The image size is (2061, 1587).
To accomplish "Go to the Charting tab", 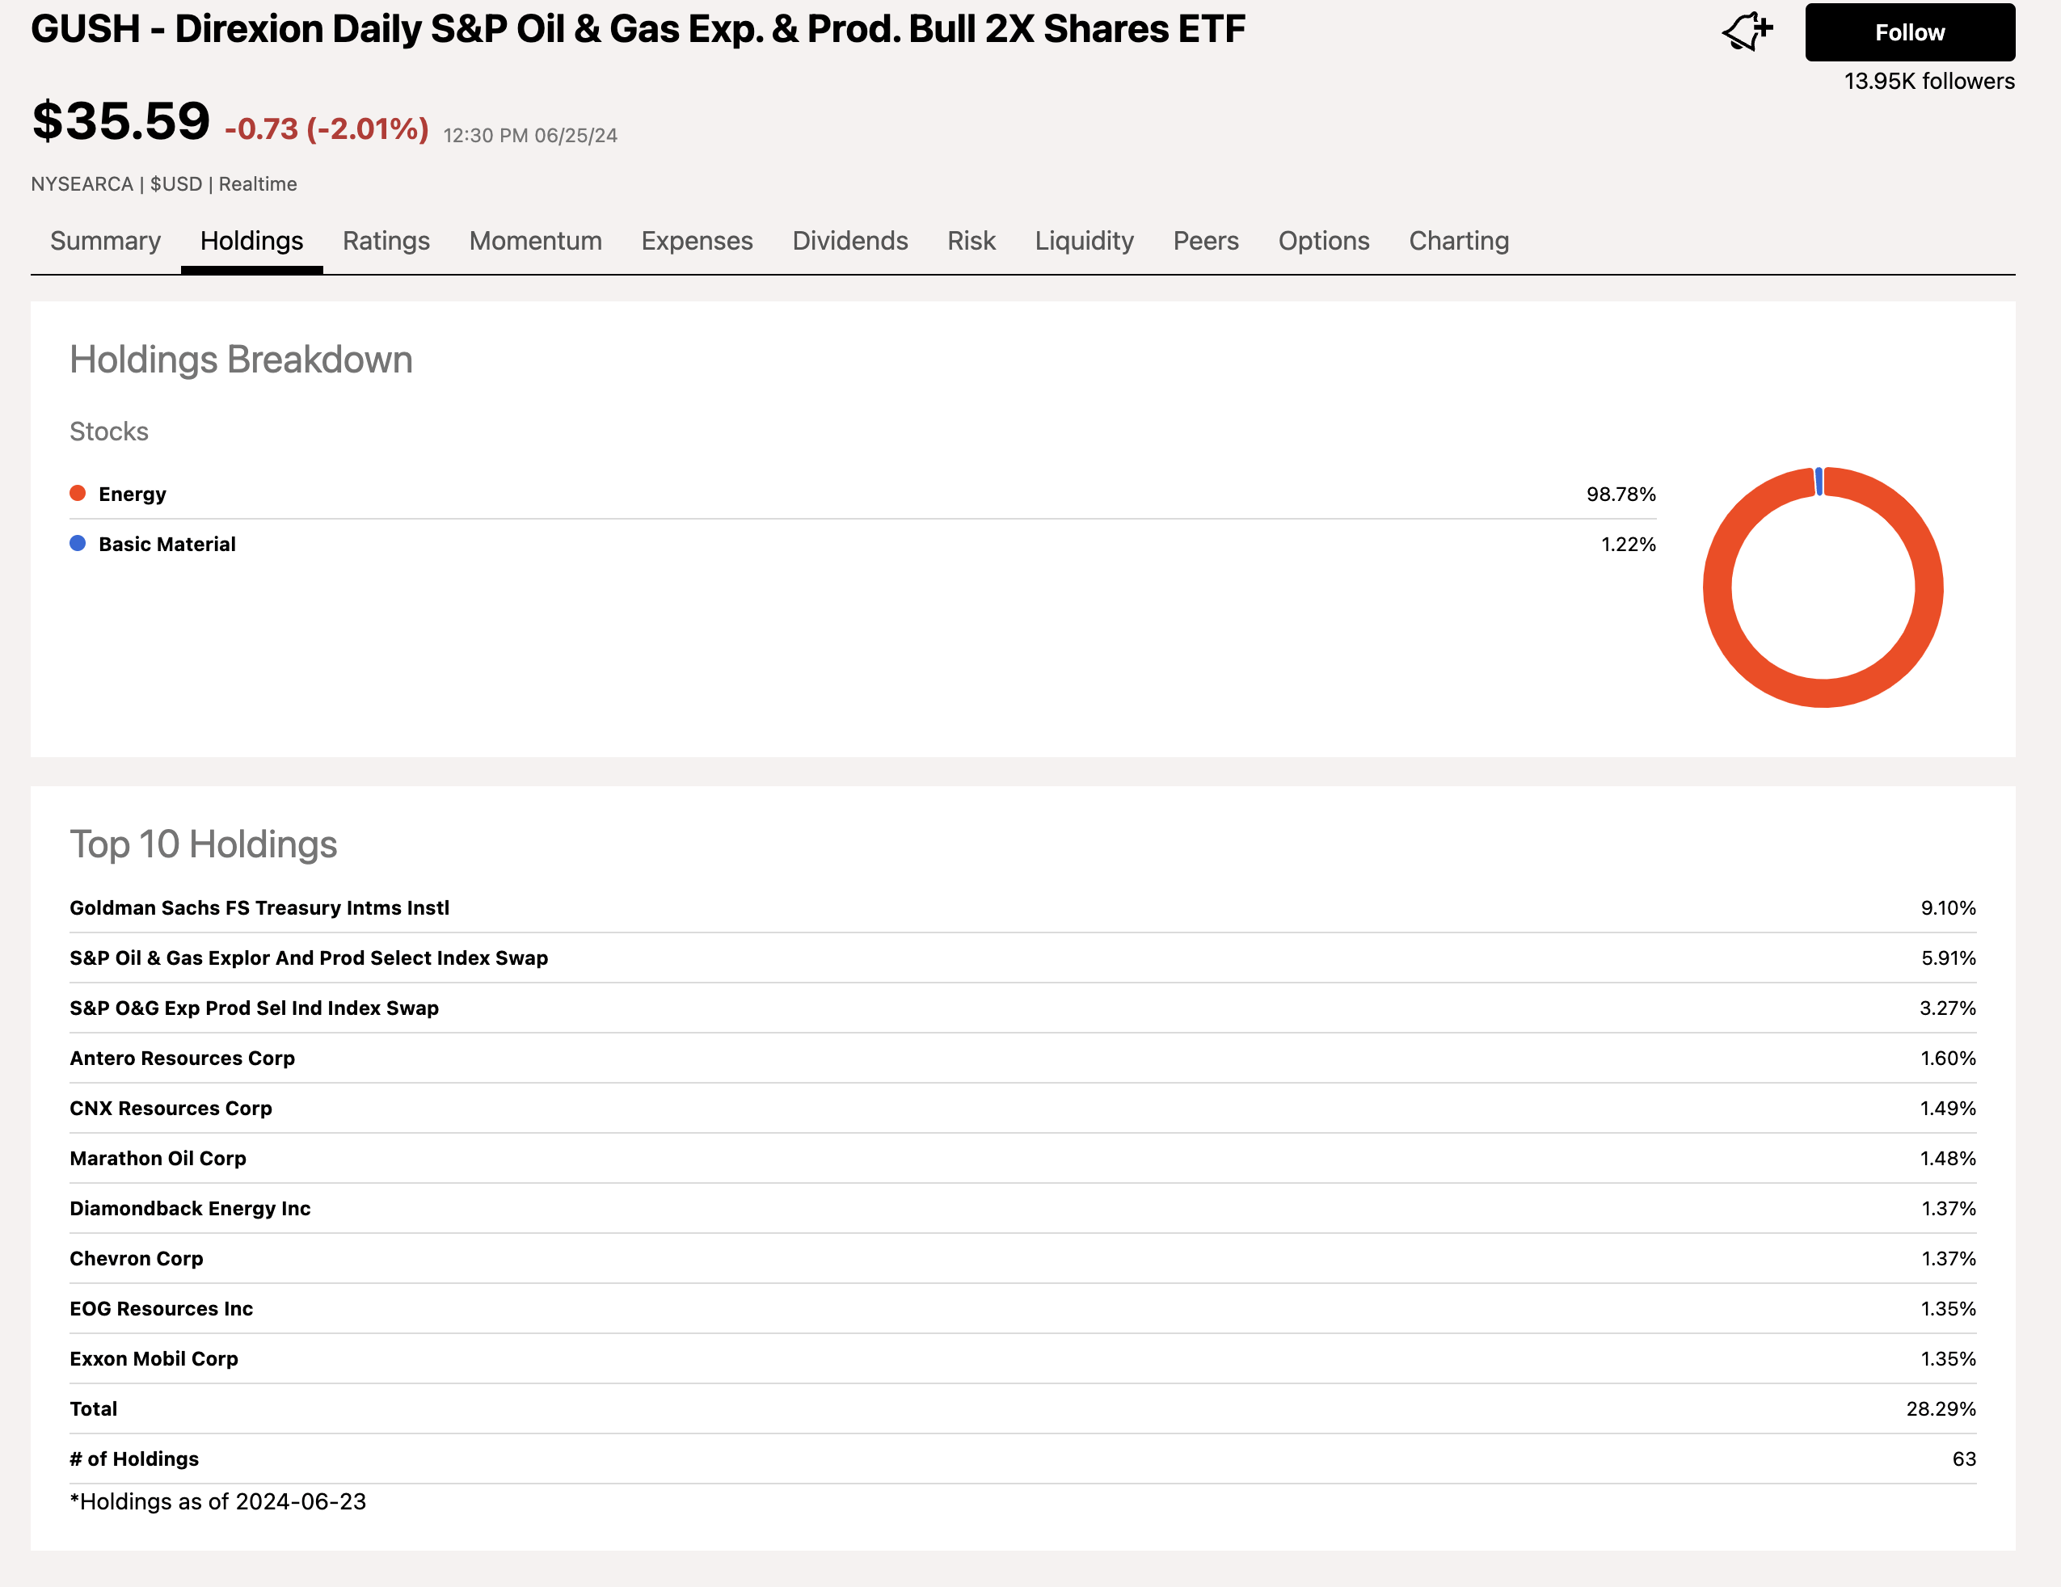I will (1458, 242).
